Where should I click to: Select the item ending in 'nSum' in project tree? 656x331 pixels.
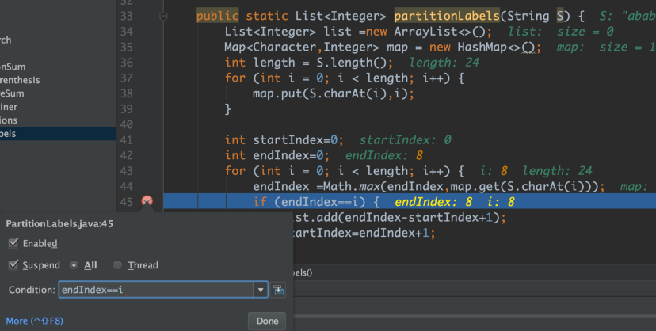tap(13, 67)
